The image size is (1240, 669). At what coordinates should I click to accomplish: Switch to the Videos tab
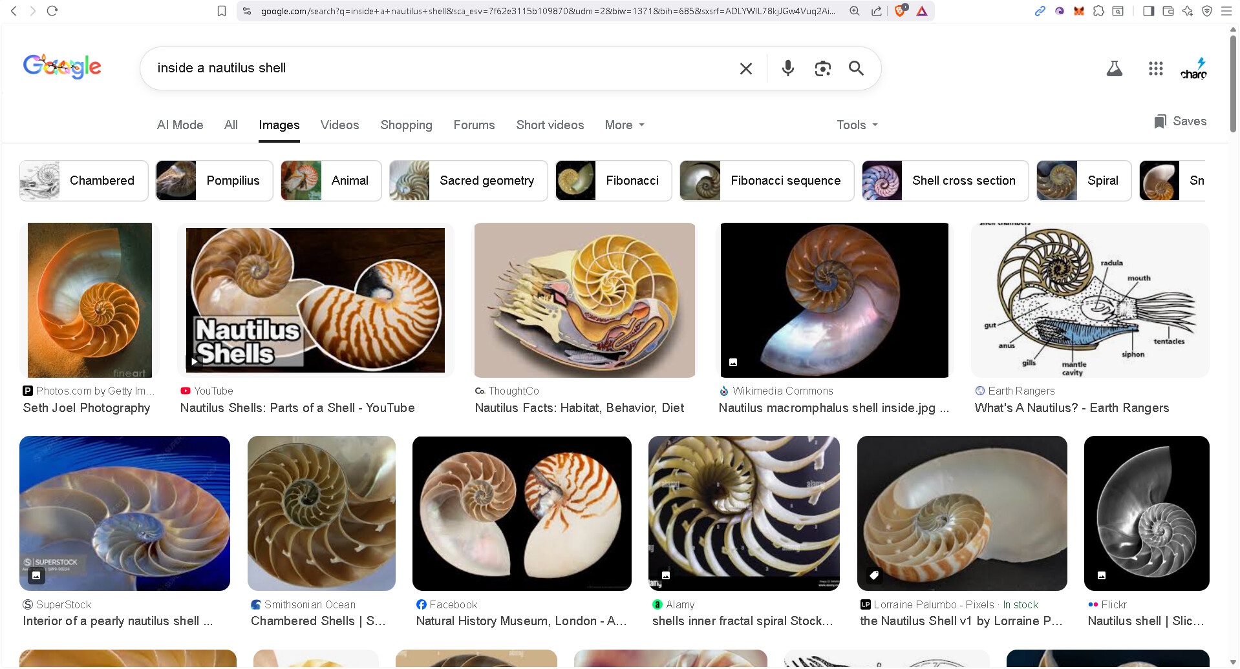coord(339,125)
